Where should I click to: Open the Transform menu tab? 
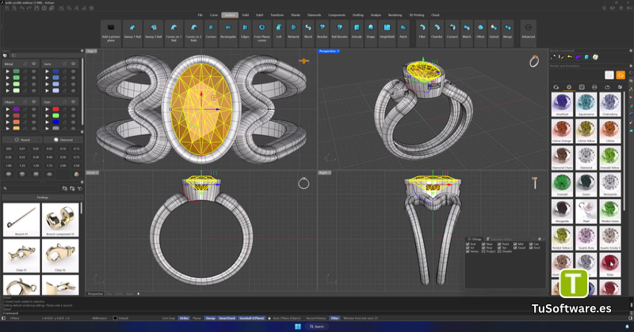(x=277, y=15)
